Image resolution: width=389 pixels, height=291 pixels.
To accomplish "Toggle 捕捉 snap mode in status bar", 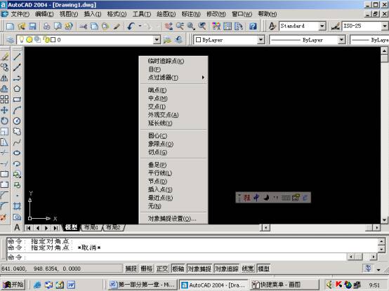I will point(131,269).
